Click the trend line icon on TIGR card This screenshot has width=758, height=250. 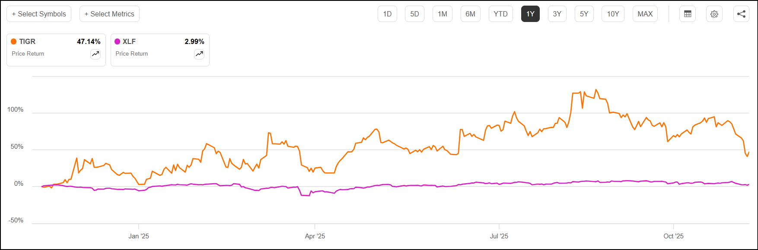pos(96,54)
